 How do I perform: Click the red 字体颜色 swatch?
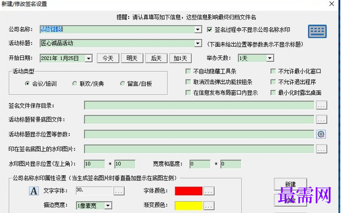tap(189, 191)
